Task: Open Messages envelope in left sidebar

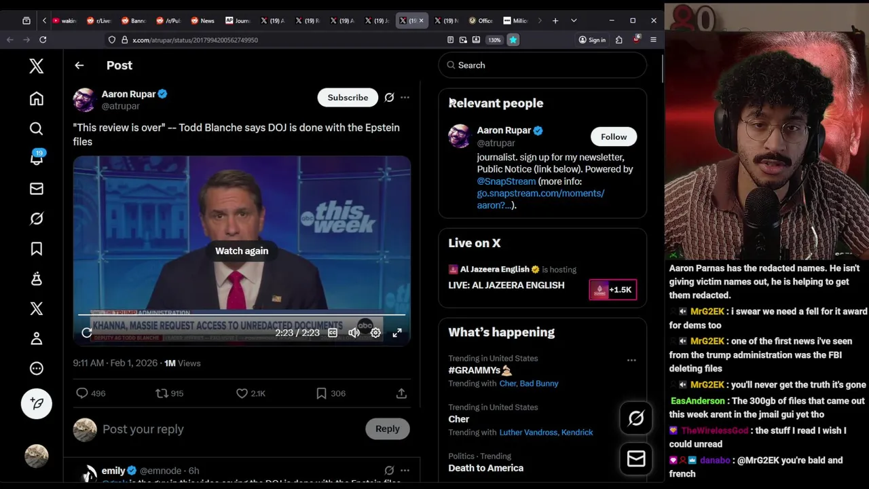Action: [x=37, y=189]
